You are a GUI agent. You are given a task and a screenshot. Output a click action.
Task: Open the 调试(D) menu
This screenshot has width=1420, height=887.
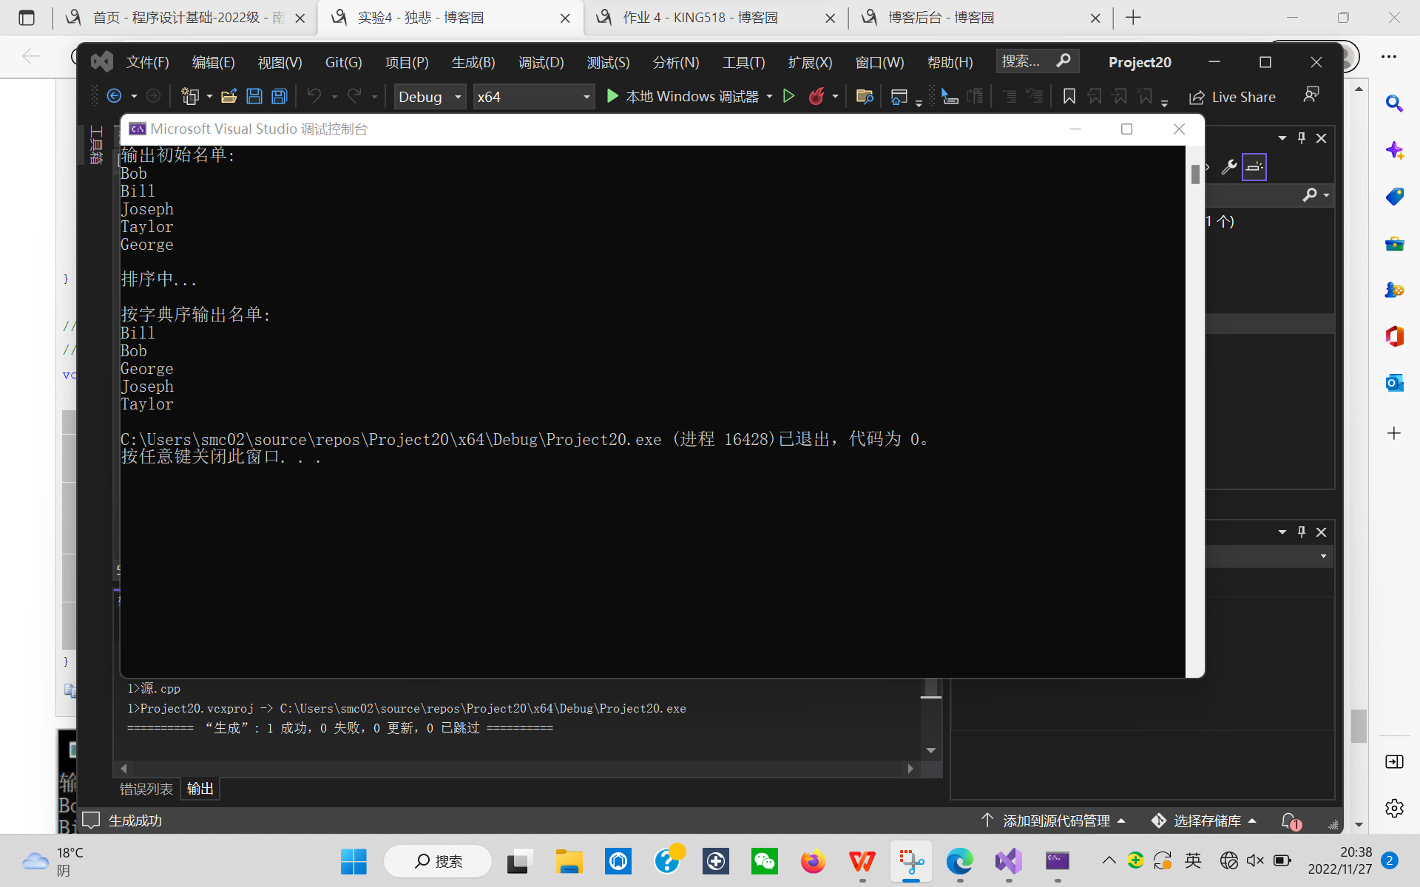click(x=541, y=63)
